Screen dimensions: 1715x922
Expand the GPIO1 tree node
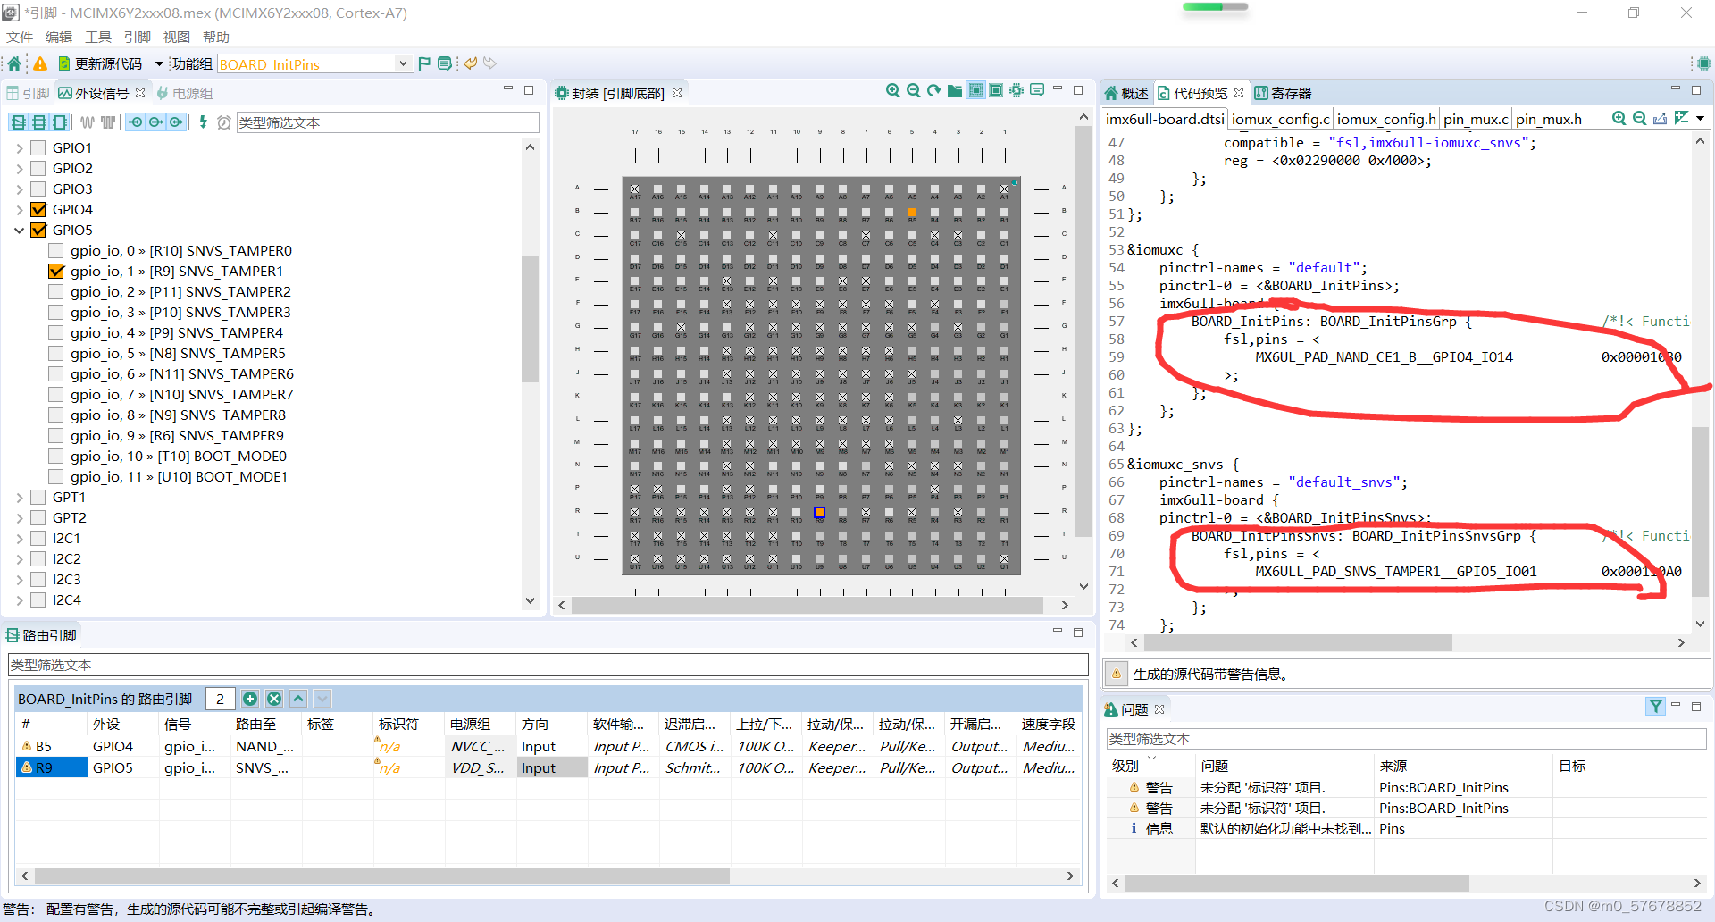point(19,147)
